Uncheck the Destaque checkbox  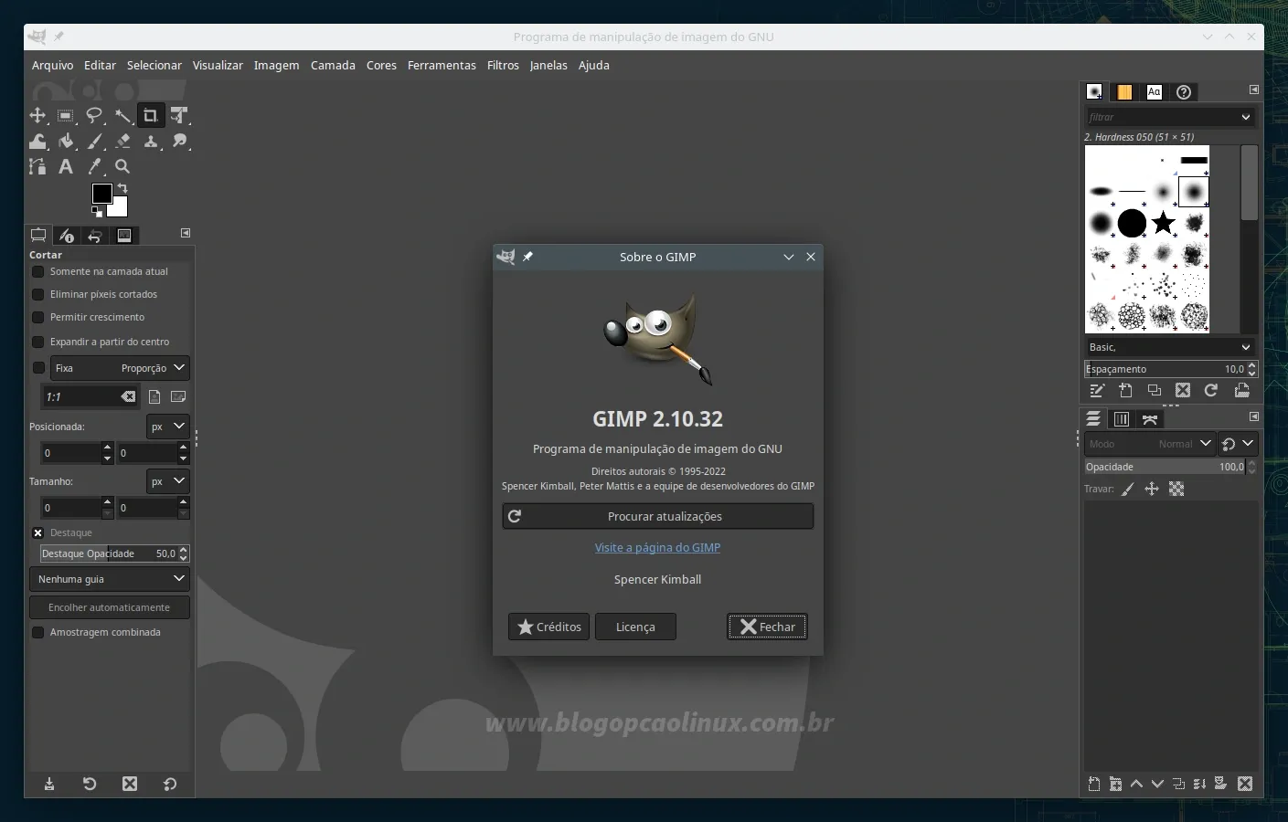coord(38,532)
